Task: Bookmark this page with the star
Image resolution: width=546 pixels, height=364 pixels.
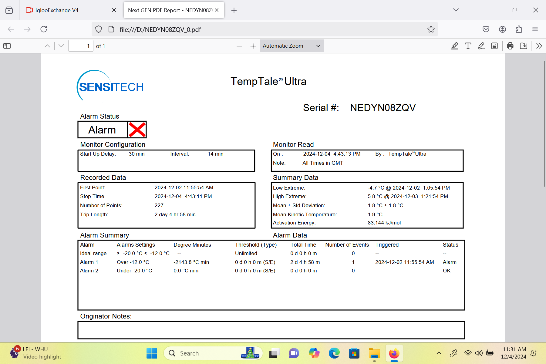Action: point(431,29)
